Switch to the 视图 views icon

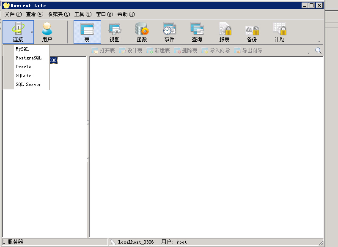coord(115,32)
